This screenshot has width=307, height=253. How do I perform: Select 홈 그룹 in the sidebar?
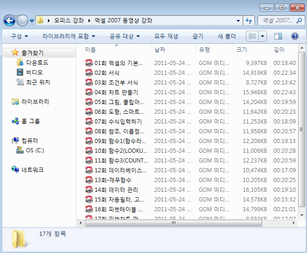coord(26,121)
